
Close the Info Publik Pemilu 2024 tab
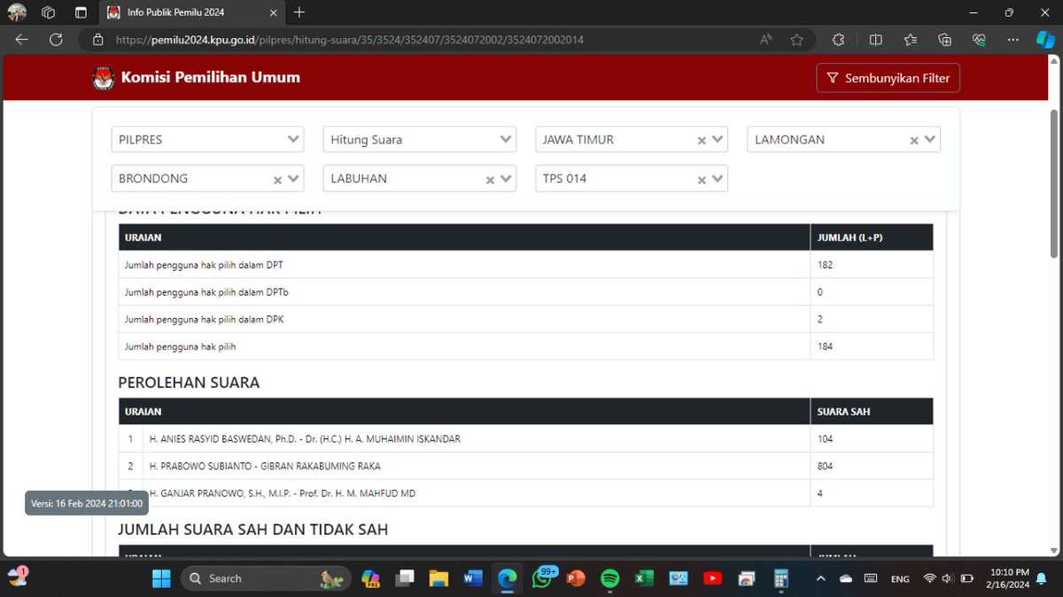click(274, 12)
